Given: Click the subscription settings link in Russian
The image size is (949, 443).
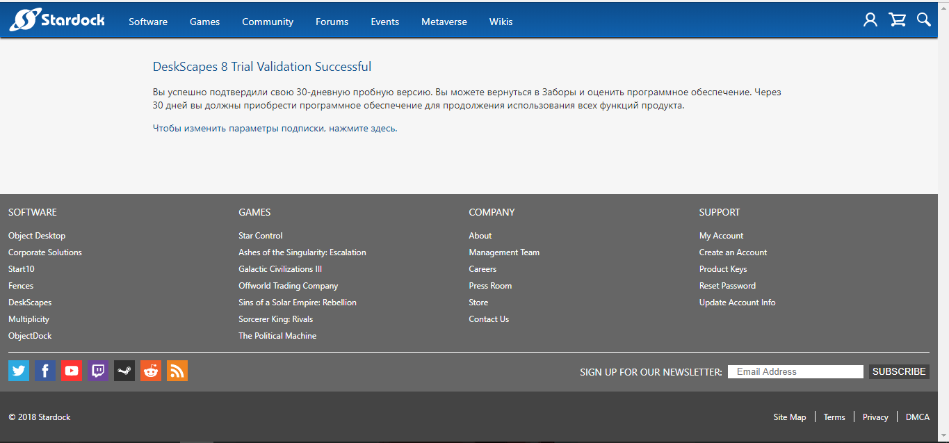Looking at the screenshot, I should coord(275,128).
